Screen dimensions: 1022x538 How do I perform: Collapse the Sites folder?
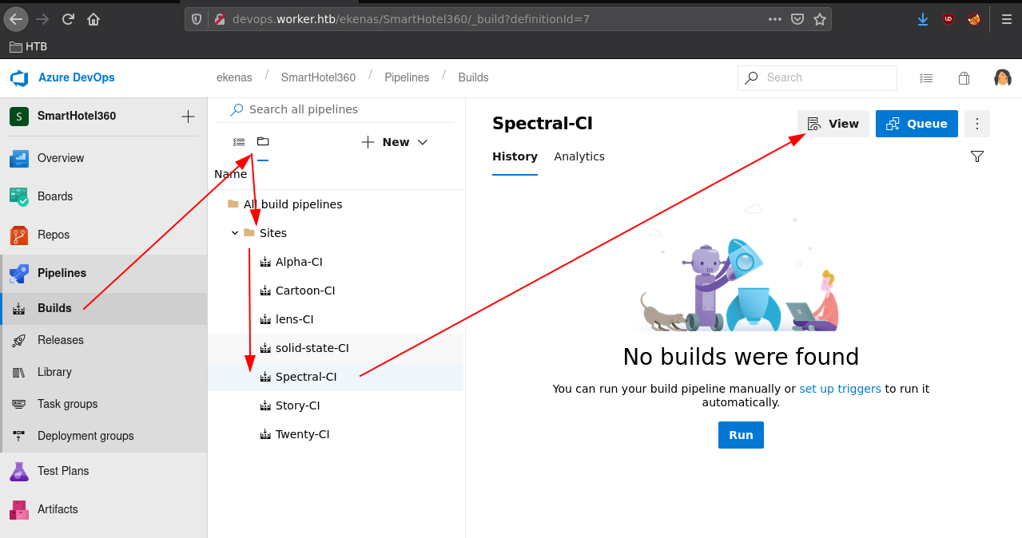coord(235,233)
